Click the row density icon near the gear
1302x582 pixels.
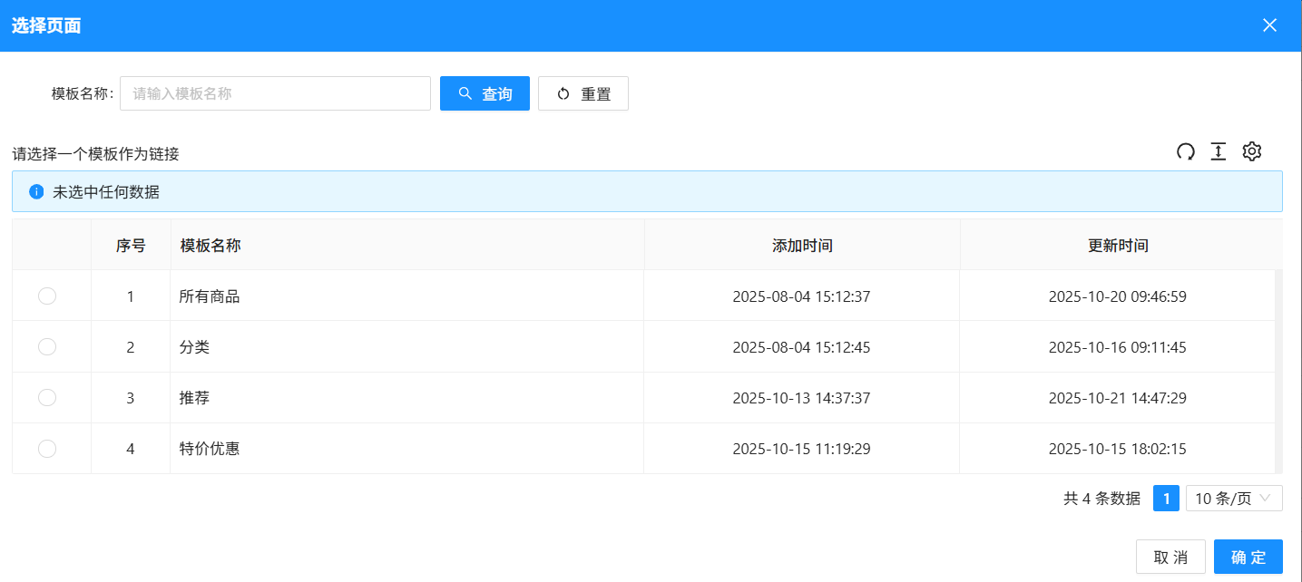point(1218,151)
